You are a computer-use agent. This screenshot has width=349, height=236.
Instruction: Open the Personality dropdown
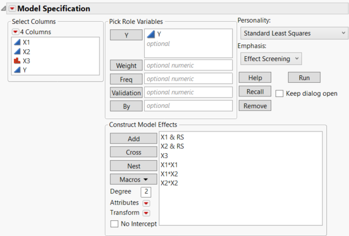(293, 34)
